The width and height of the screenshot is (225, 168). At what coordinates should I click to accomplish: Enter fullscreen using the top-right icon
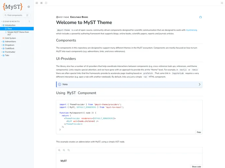[222, 3]
